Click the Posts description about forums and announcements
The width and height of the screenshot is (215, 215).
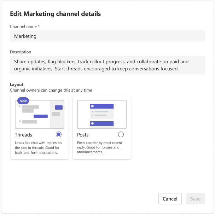coord(100,147)
